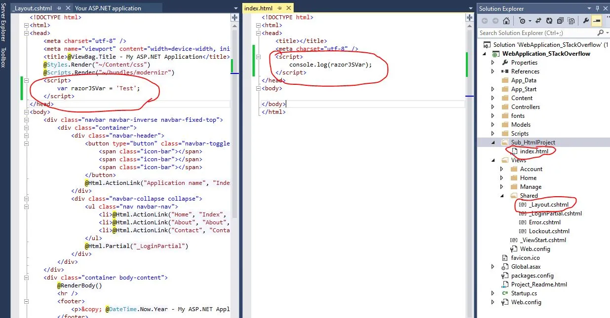Select Lockout.cshtml in Solution Explorer
The image size is (610, 318).
(x=549, y=231)
